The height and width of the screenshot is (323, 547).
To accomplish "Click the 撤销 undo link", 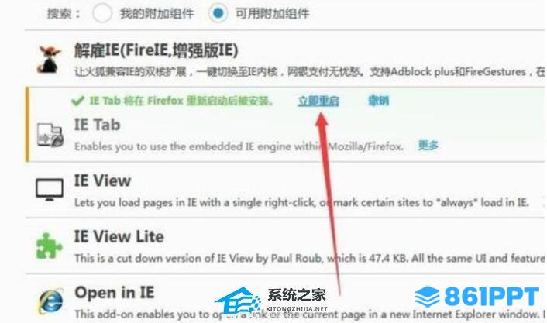I will tap(379, 101).
